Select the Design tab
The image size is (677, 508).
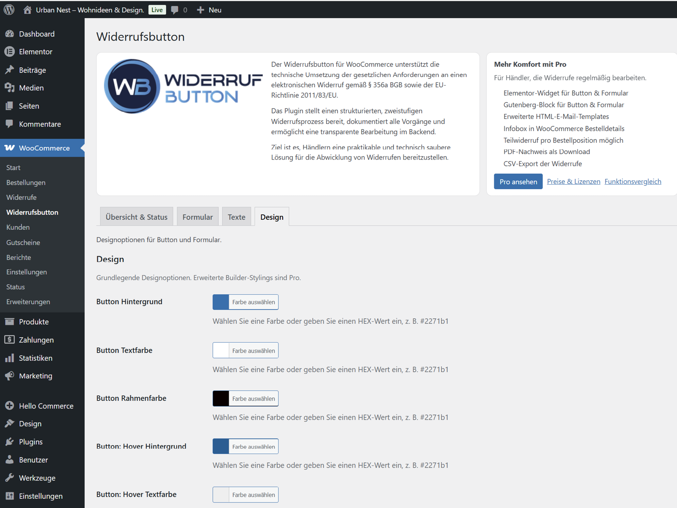coord(272,217)
